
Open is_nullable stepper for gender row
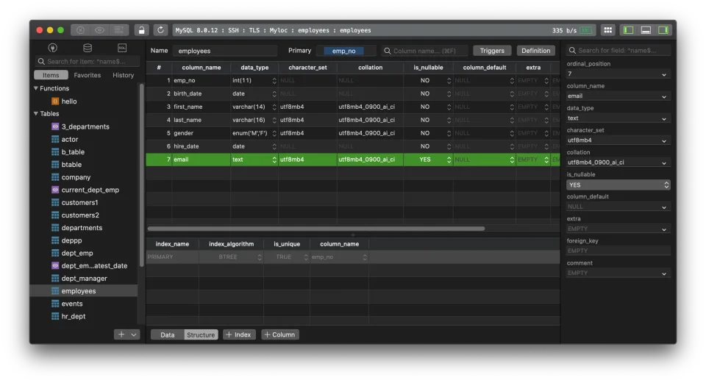(449, 133)
